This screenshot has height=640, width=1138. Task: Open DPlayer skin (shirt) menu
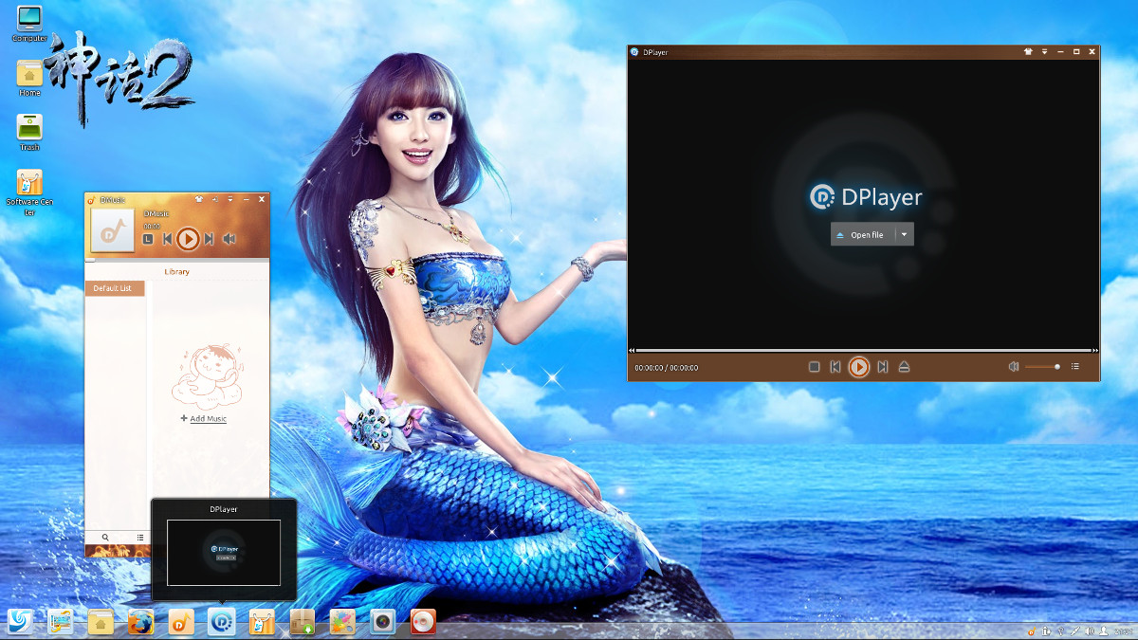[1028, 52]
